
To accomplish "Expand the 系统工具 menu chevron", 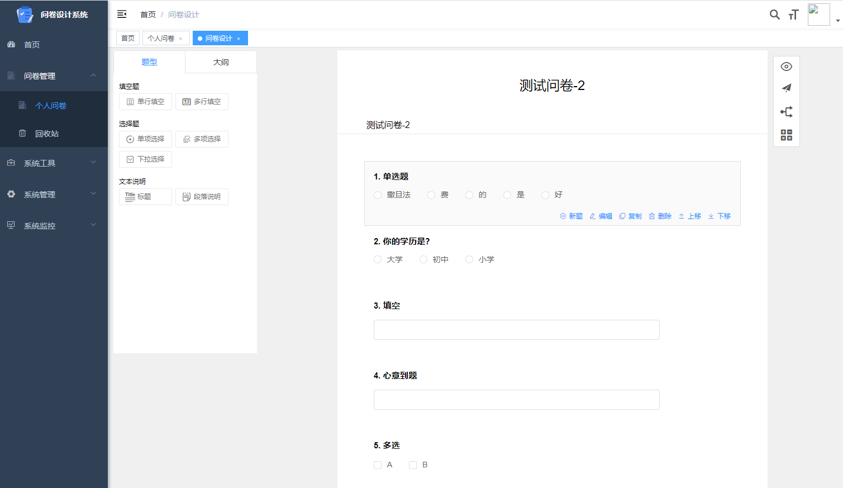I will point(93,163).
